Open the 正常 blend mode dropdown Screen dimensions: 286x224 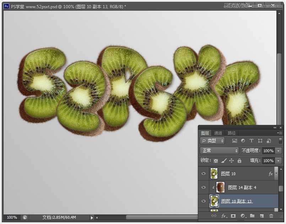tap(219, 150)
